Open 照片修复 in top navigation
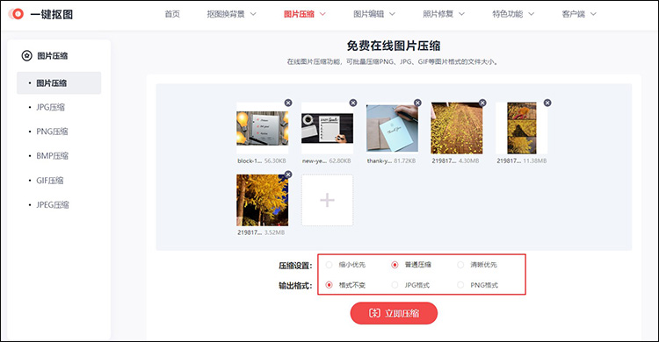 [438, 14]
